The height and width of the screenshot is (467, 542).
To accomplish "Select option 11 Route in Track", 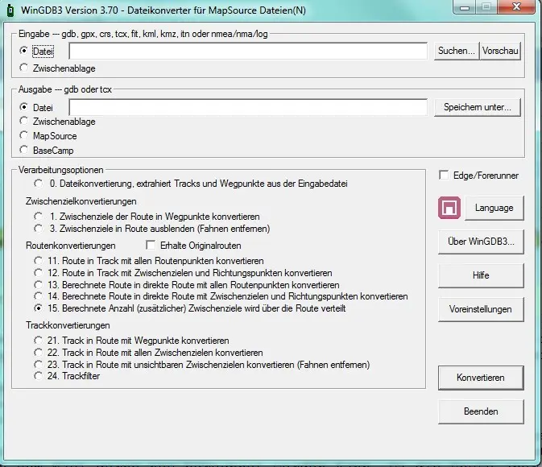I will (x=38, y=261).
